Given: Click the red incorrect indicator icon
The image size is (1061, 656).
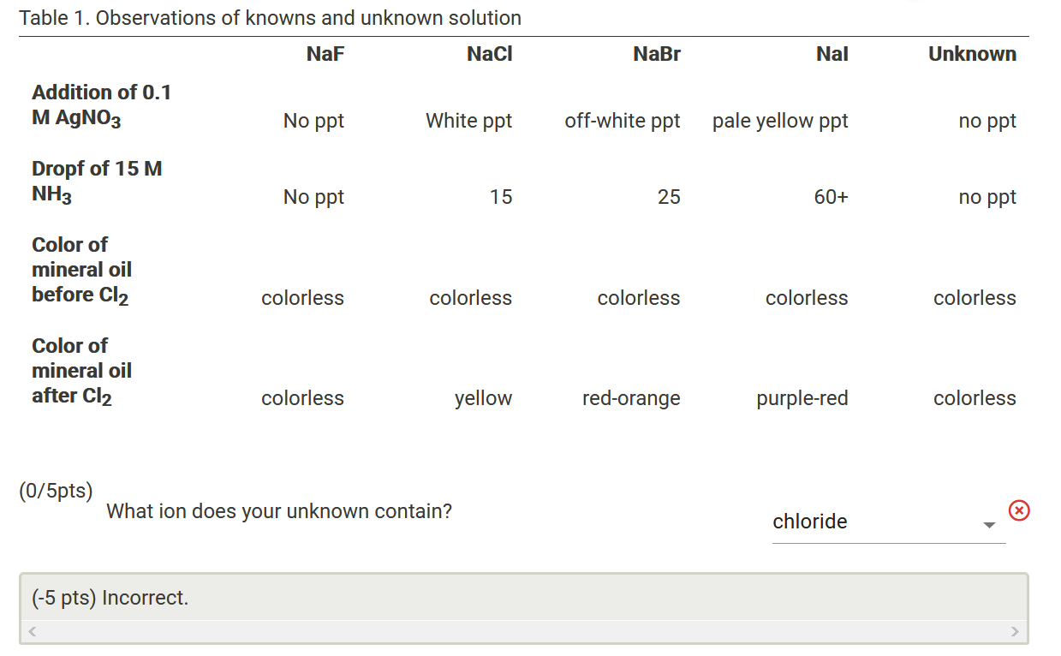Looking at the screenshot, I should pos(1019,510).
